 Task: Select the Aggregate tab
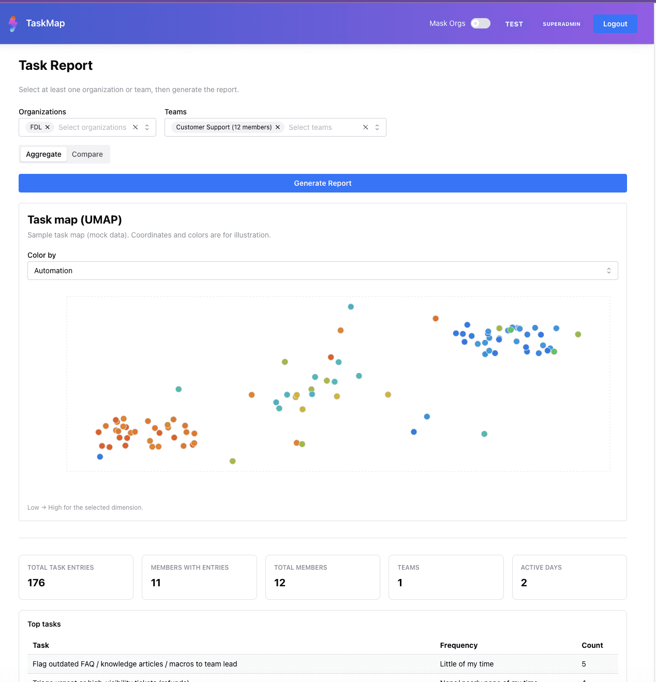43,154
